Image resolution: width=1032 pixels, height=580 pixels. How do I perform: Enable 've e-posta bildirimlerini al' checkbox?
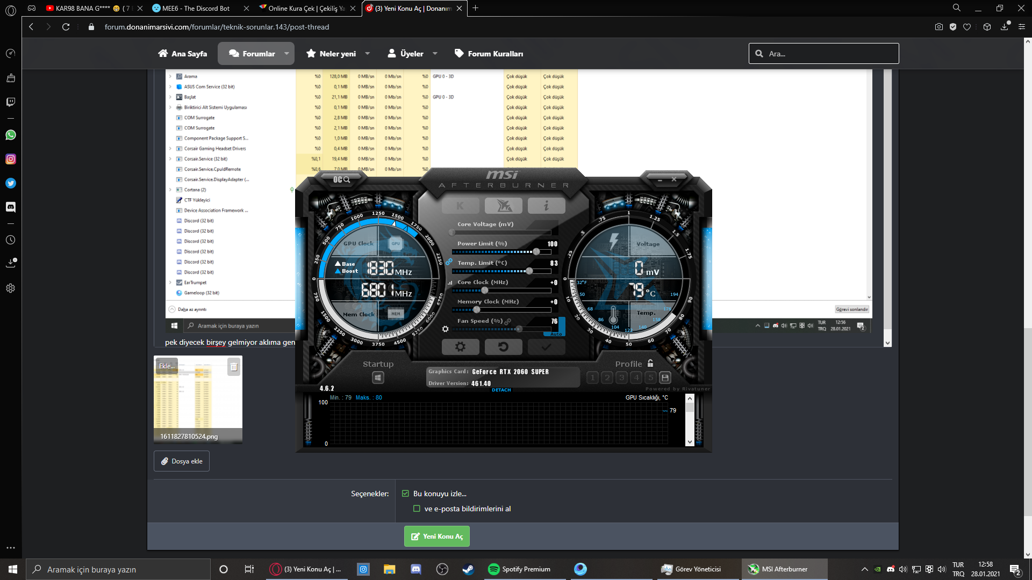click(x=417, y=509)
